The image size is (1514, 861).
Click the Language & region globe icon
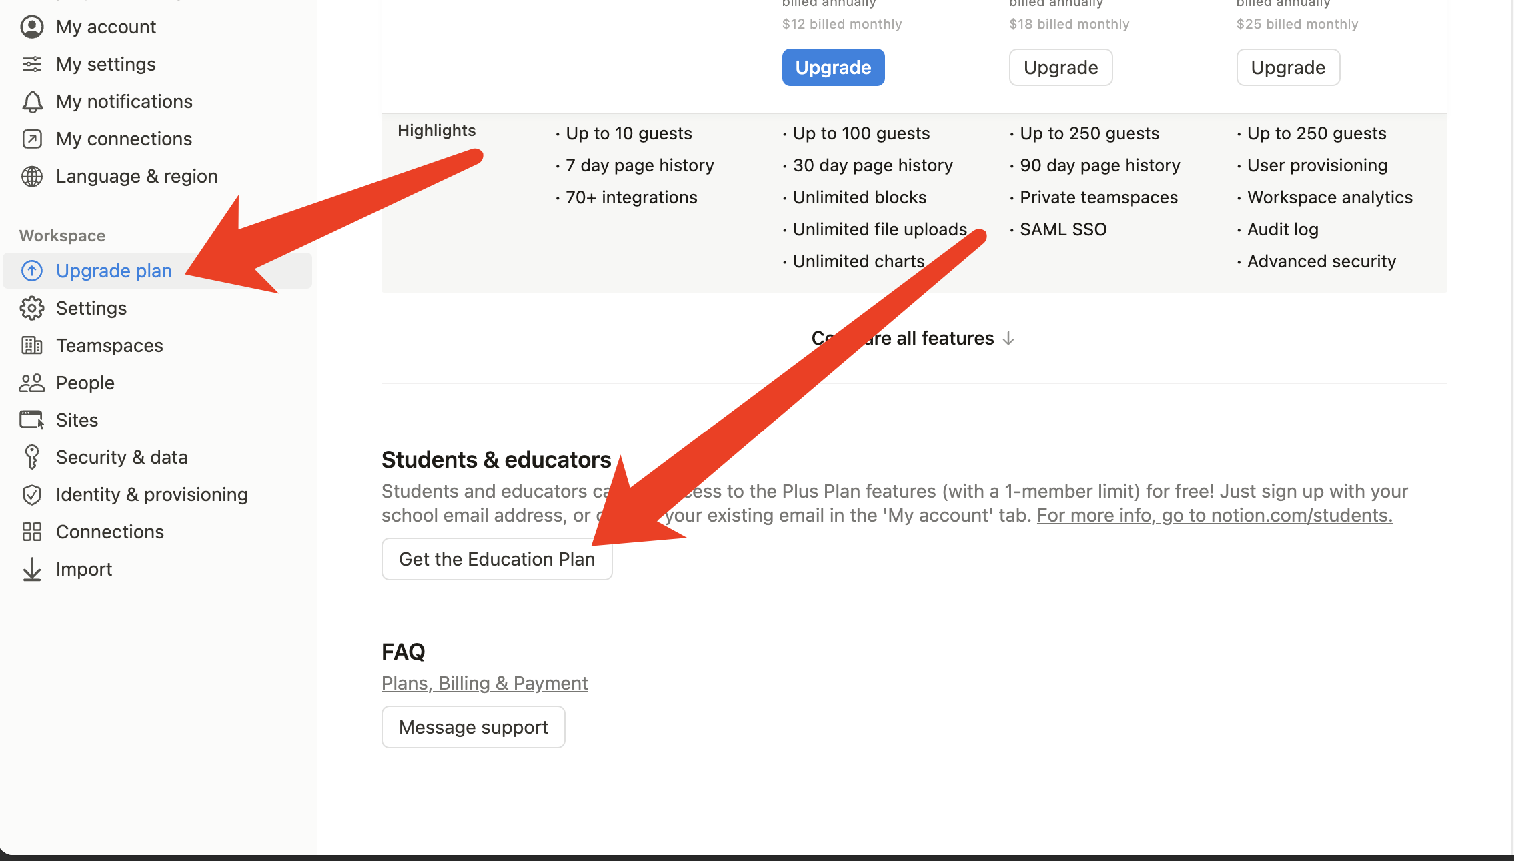point(32,176)
